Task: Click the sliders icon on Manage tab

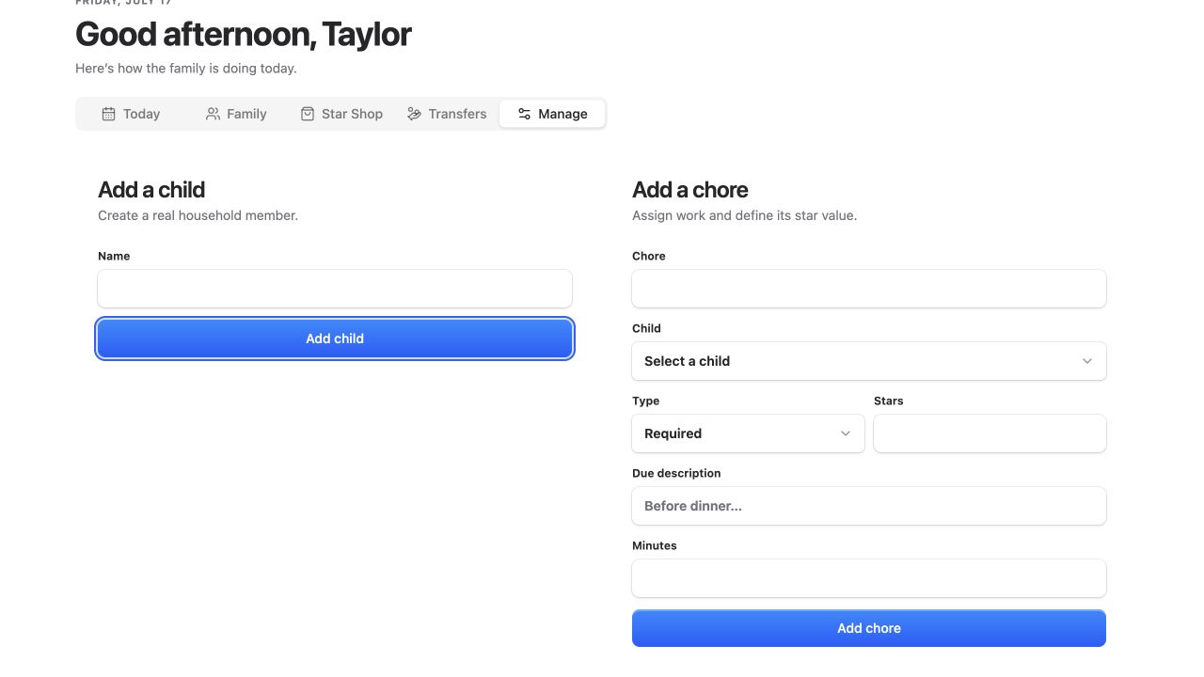Action: pyautogui.click(x=524, y=114)
